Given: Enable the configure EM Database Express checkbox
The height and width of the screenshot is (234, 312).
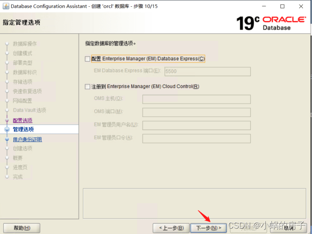Looking at the screenshot, I should pyautogui.click(x=87, y=59).
